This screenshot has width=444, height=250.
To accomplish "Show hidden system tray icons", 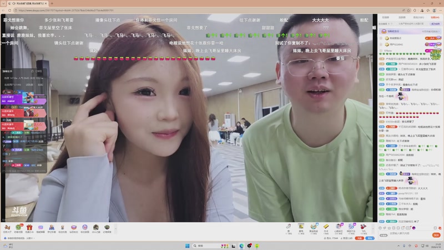I will (x=398, y=246).
